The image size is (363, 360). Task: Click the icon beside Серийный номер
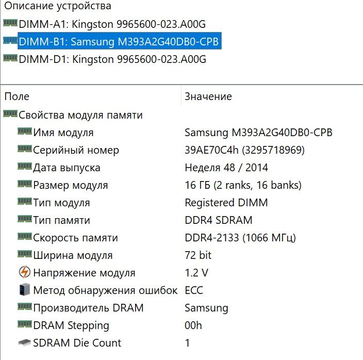coord(25,149)
